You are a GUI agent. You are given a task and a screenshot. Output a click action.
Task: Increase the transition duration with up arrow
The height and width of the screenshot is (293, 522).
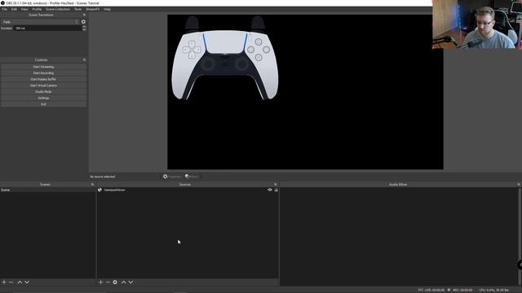[x=84, y=27]
